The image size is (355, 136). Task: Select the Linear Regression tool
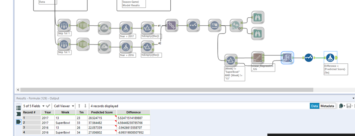[x=258, y=58]
